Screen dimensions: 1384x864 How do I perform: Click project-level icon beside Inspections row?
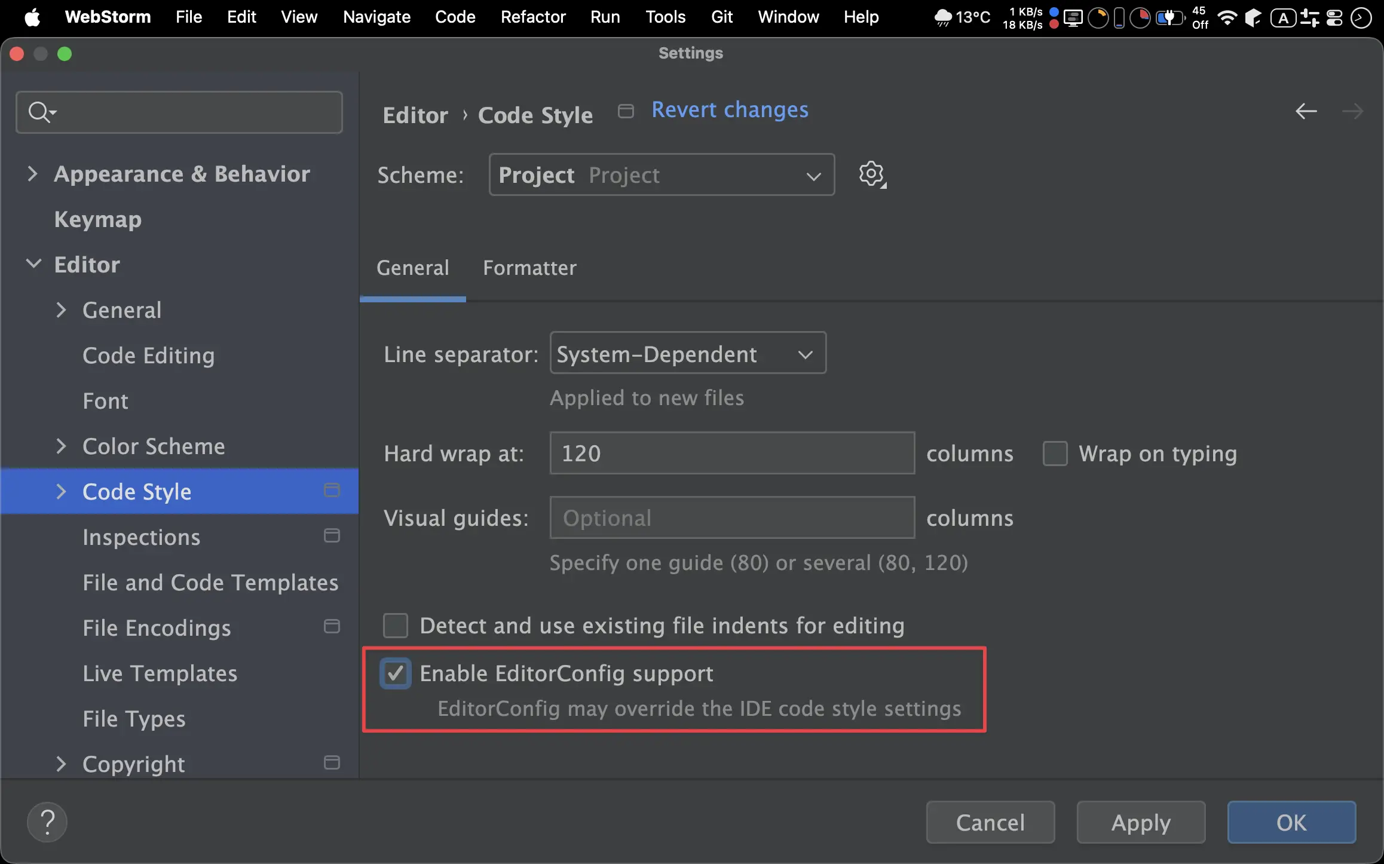332,536
